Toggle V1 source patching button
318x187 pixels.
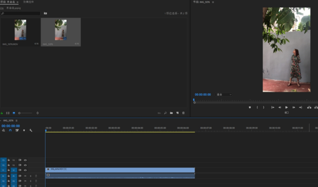tap(4, 170)
